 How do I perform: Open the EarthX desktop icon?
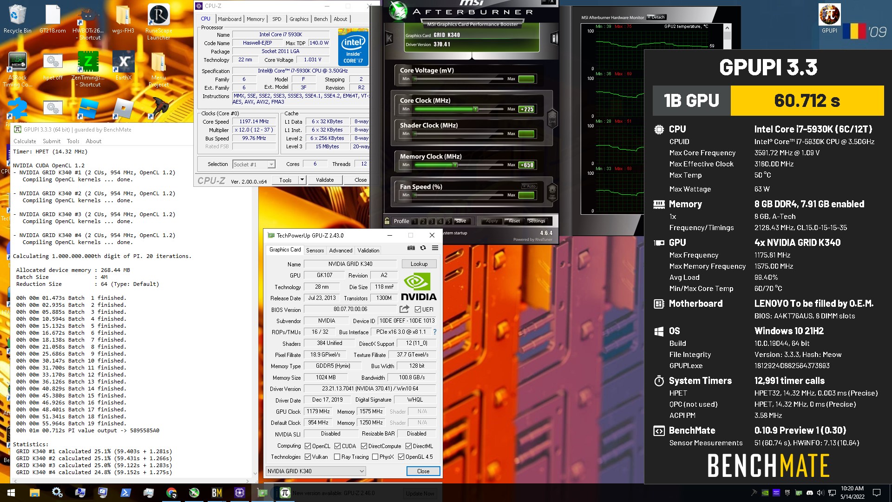click(x=124, y=66)
